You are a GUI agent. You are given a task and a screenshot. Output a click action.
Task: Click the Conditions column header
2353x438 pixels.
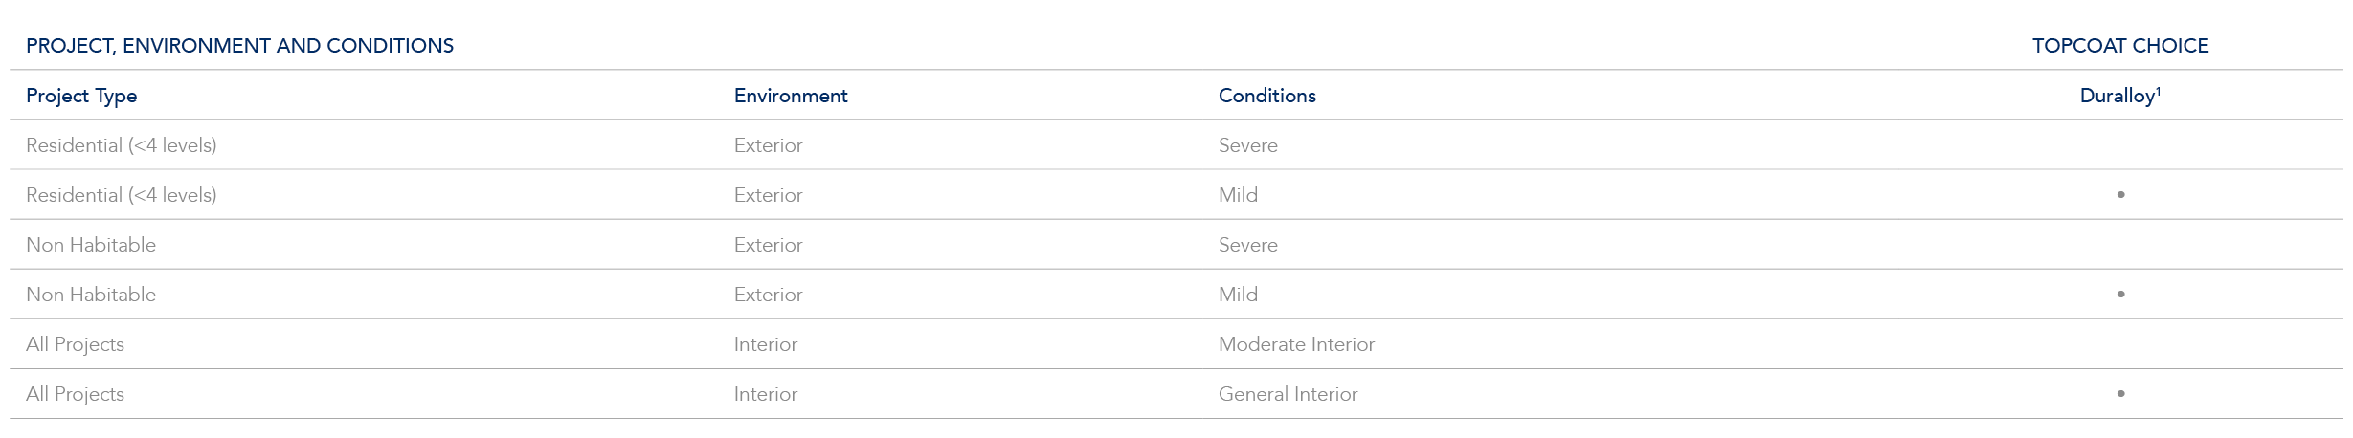(x=1266, y=96)
